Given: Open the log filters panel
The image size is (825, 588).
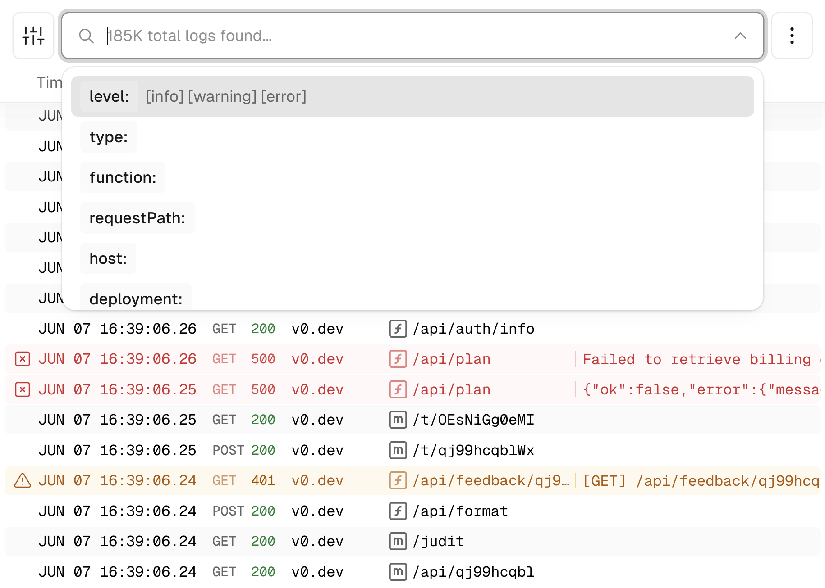Looking at the screenshot, I should click(33, 36).
